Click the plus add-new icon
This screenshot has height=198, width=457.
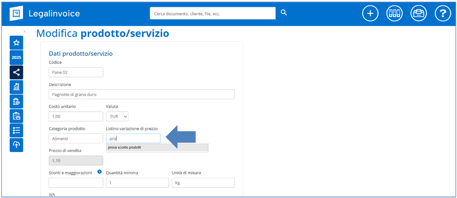[370, 14]
